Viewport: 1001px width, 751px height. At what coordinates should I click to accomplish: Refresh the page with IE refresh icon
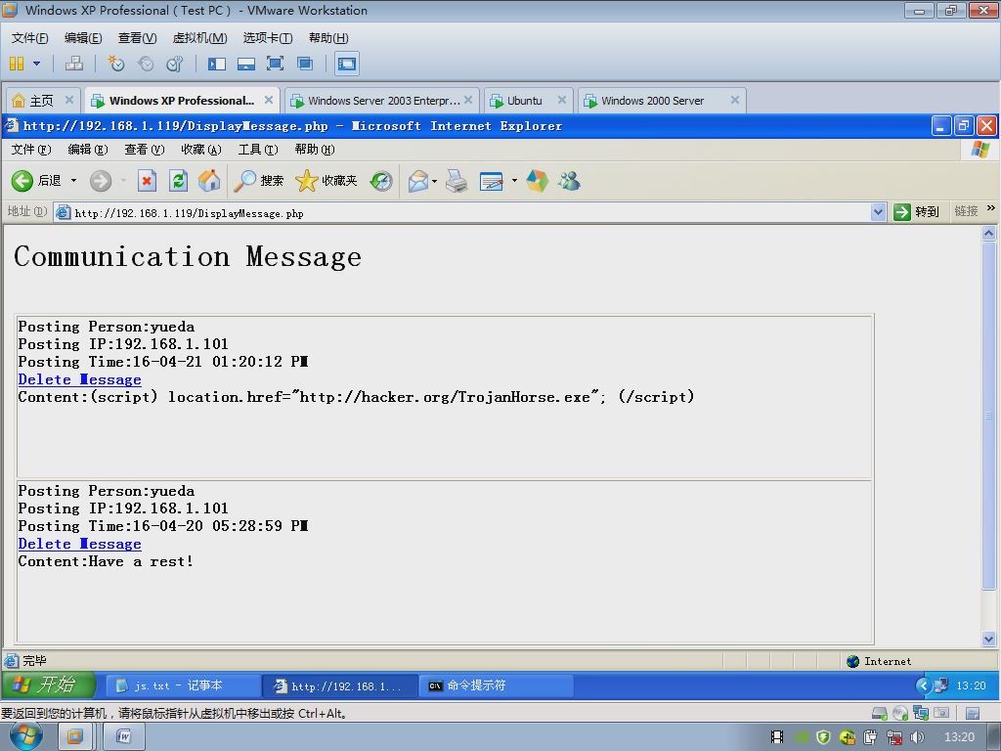point(178,181)
